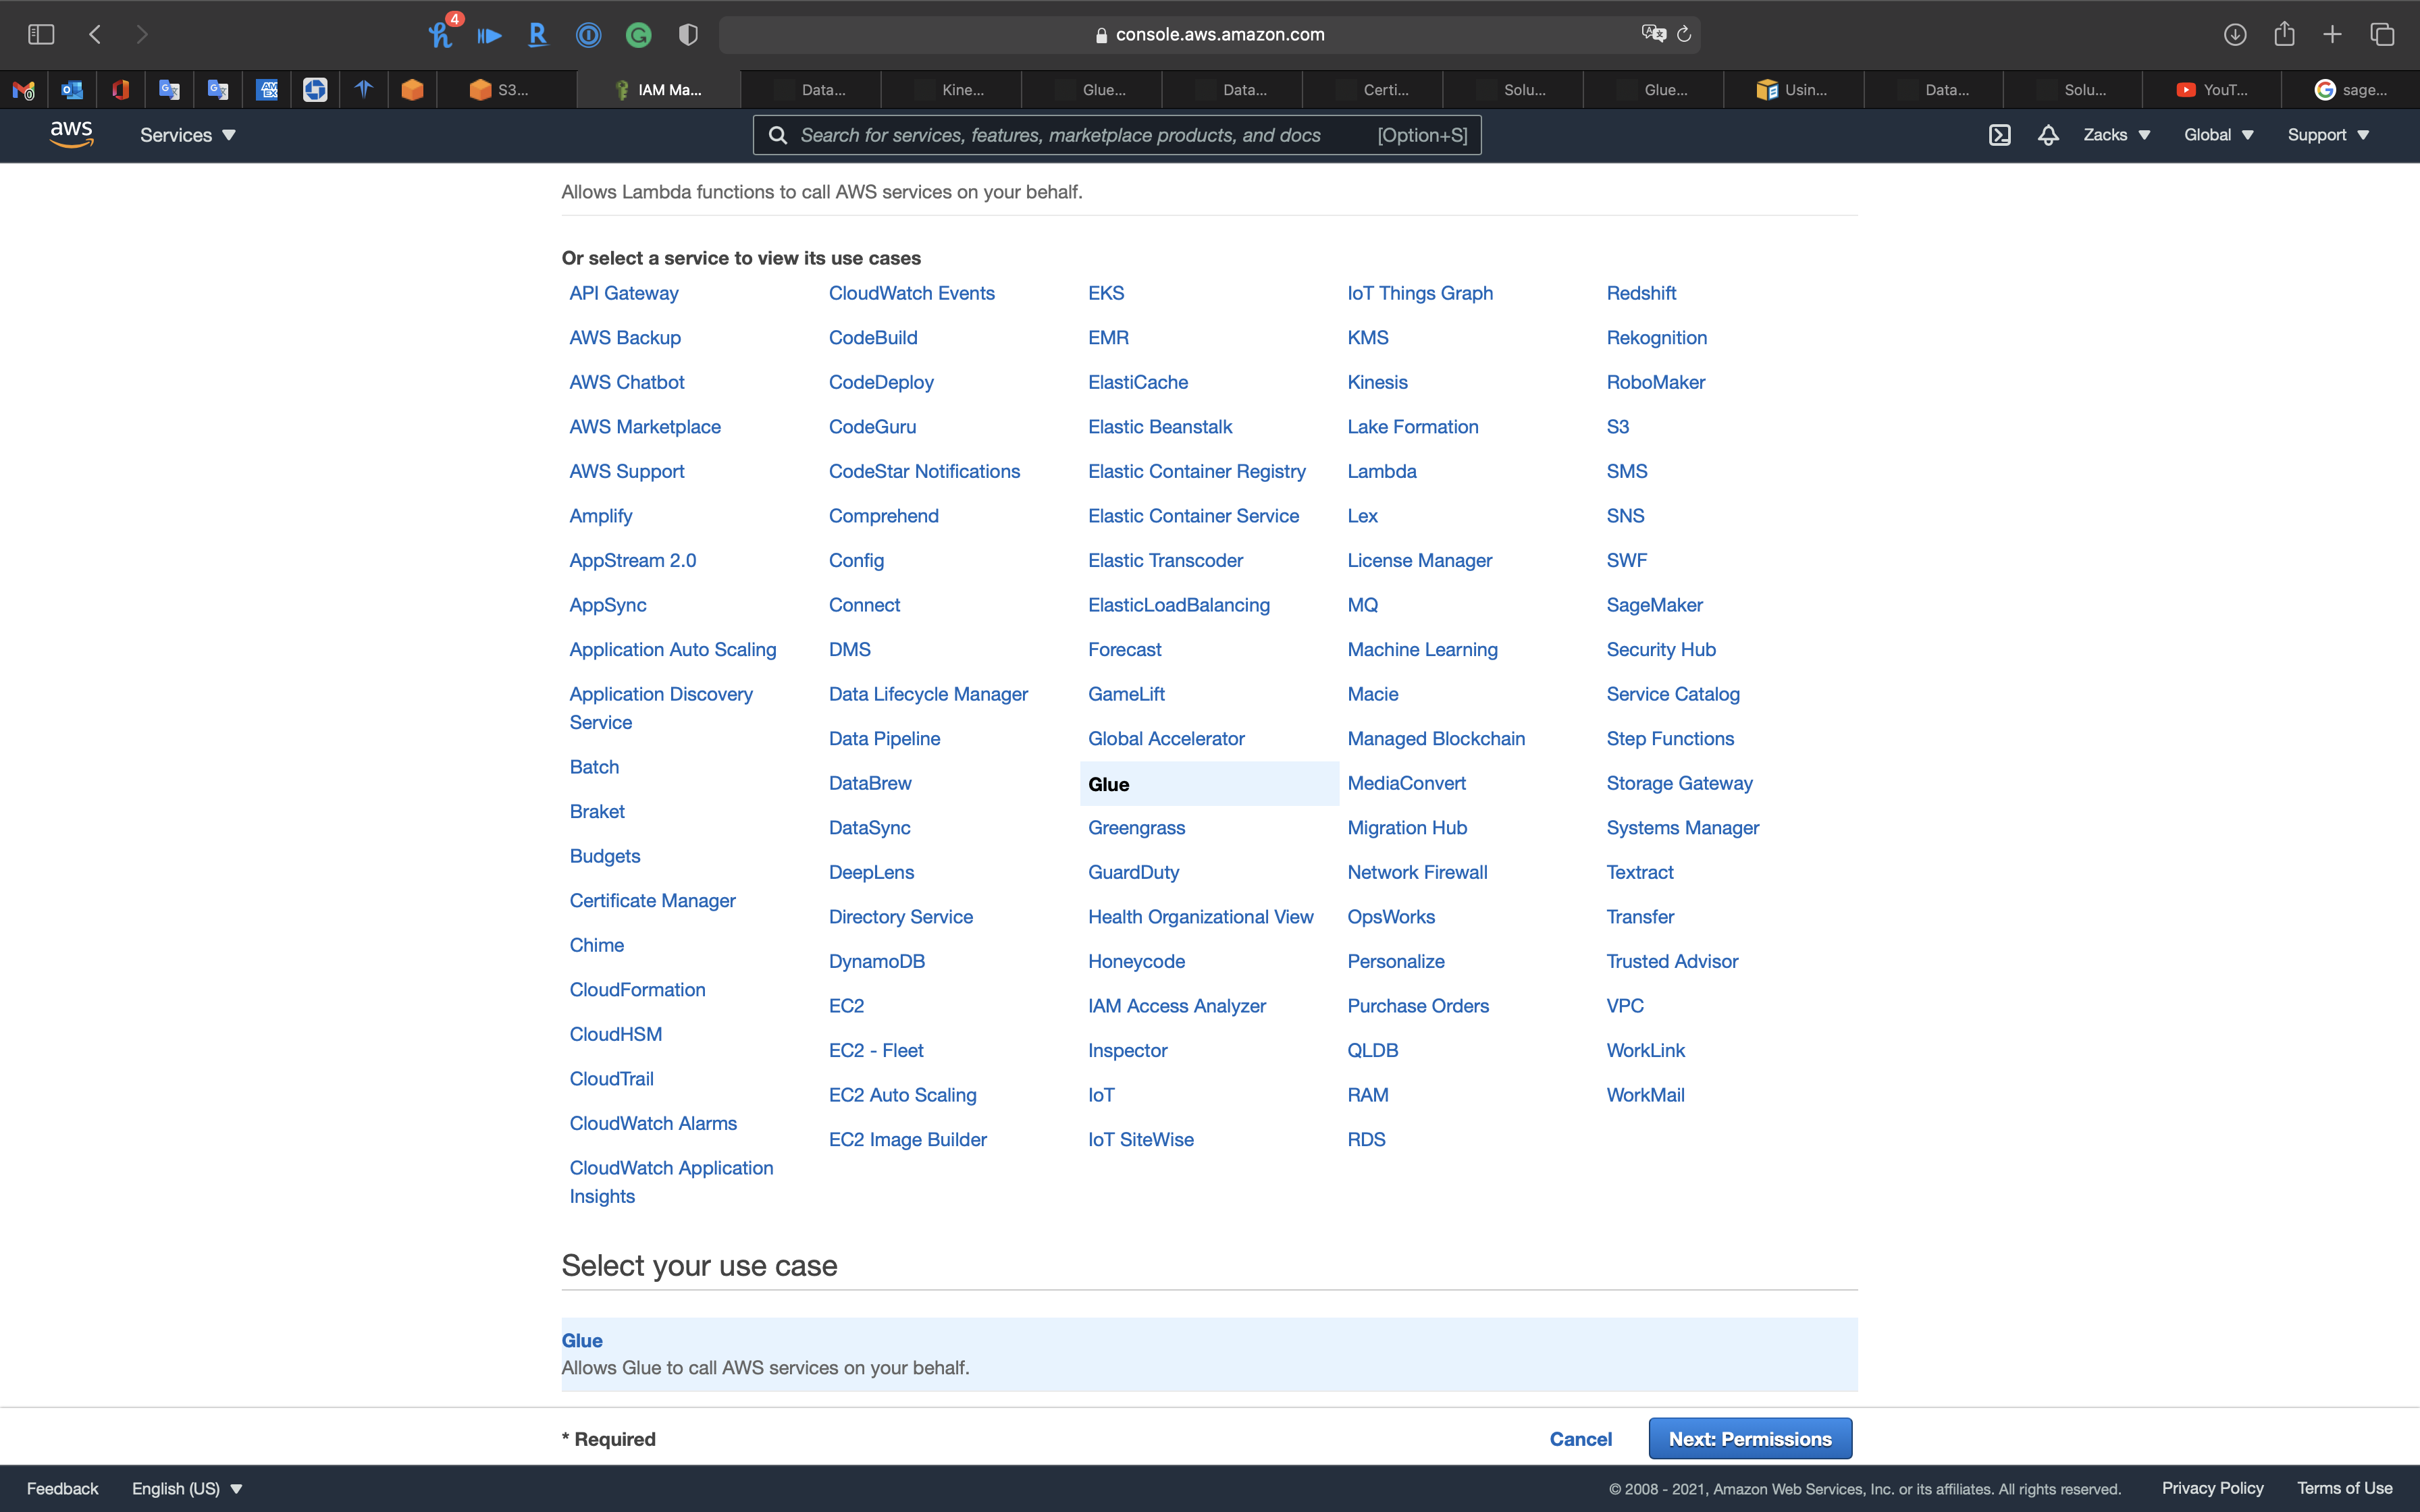Viewport: 2420px width, 1512px height.
Task: Open the English (US) language selector
Action: [187, 1488]
